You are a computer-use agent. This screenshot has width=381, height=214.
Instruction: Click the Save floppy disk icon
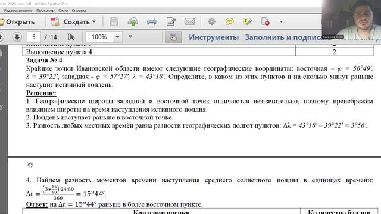point(114,21)
